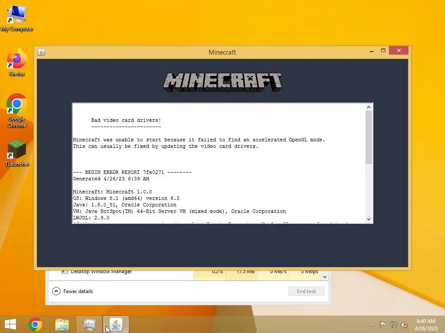This screenshot has width=445, height=333.
Task: Show hidden system tray icons
Action: pyautogui.click(x=372, y=325)
